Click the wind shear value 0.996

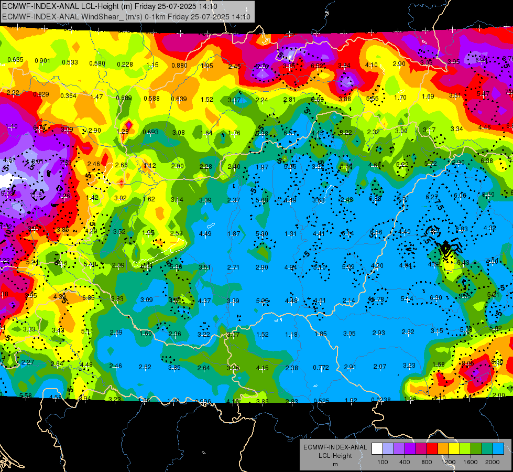pyautogui.click(x=203, y=402)
